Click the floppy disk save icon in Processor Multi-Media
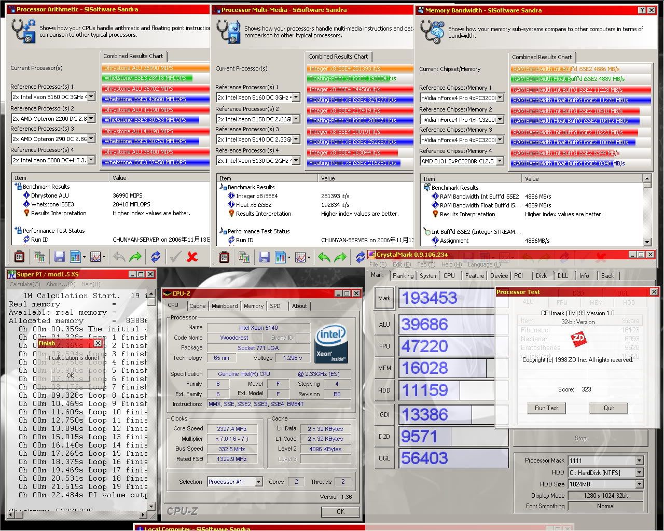The width and height of the screenshot is (664, 531). coord(264,257)
